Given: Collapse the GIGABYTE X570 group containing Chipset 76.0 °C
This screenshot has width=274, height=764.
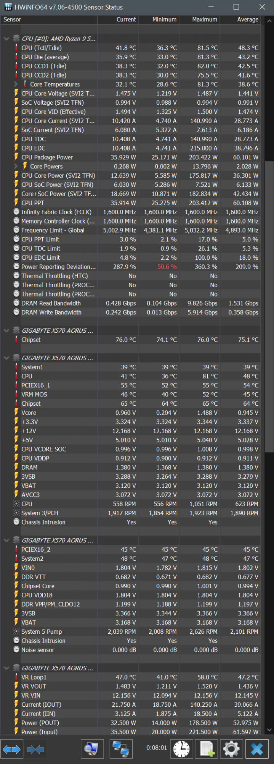Looking at the screenshot, I should (x=6, y=330).
